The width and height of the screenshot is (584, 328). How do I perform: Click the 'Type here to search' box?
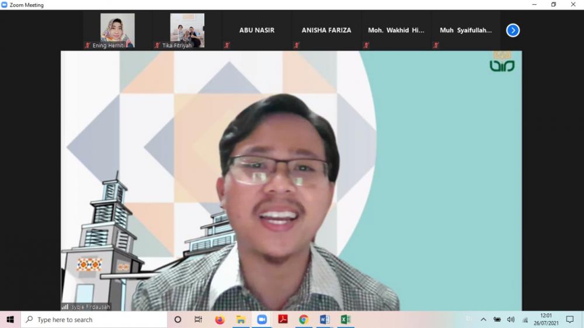coord(95,320)
